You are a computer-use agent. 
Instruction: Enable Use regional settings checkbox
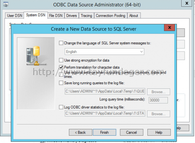[61, 74]
